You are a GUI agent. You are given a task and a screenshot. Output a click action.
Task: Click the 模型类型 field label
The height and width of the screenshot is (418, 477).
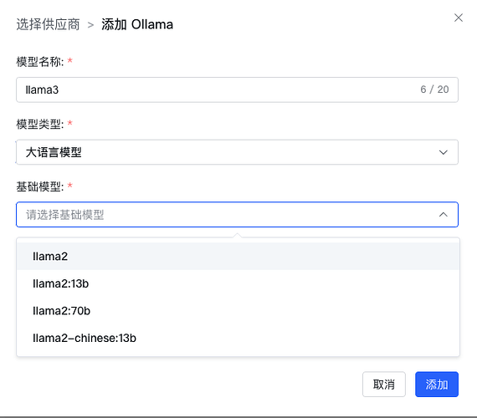[40, 124]
